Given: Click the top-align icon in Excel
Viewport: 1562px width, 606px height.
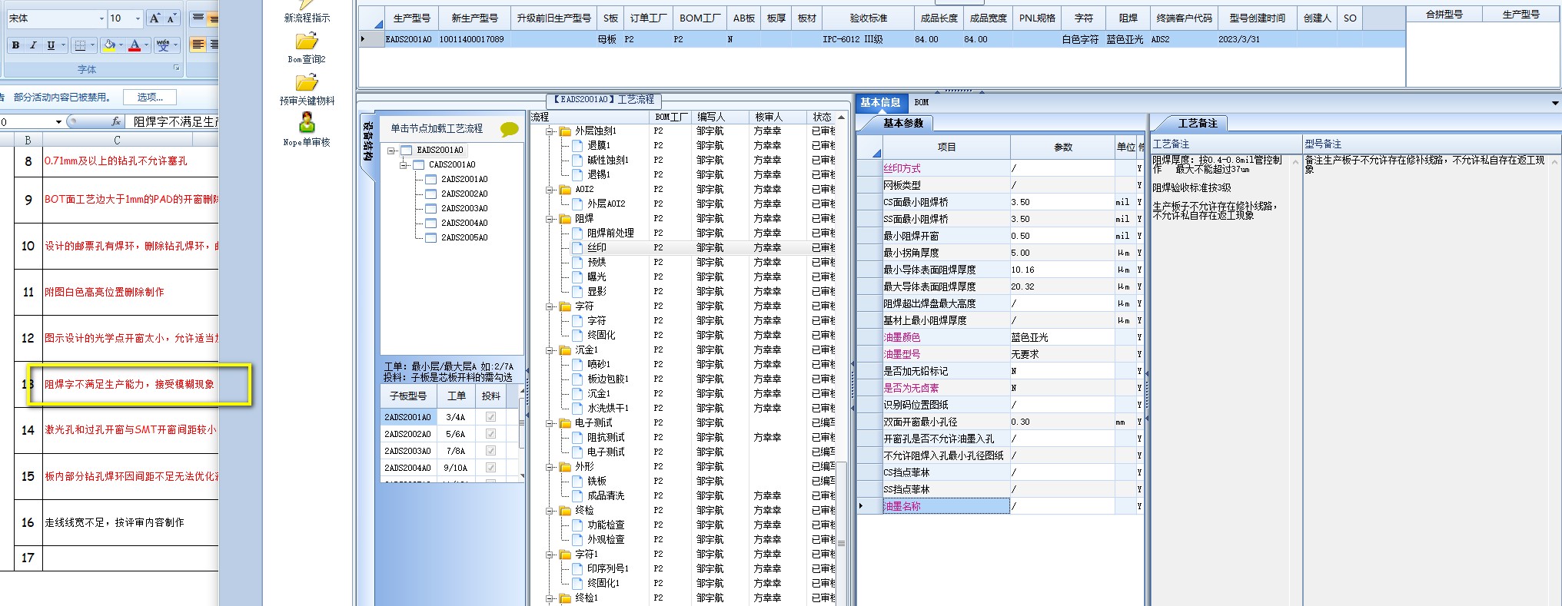Looking at the screenshot, I should point(198,18).
